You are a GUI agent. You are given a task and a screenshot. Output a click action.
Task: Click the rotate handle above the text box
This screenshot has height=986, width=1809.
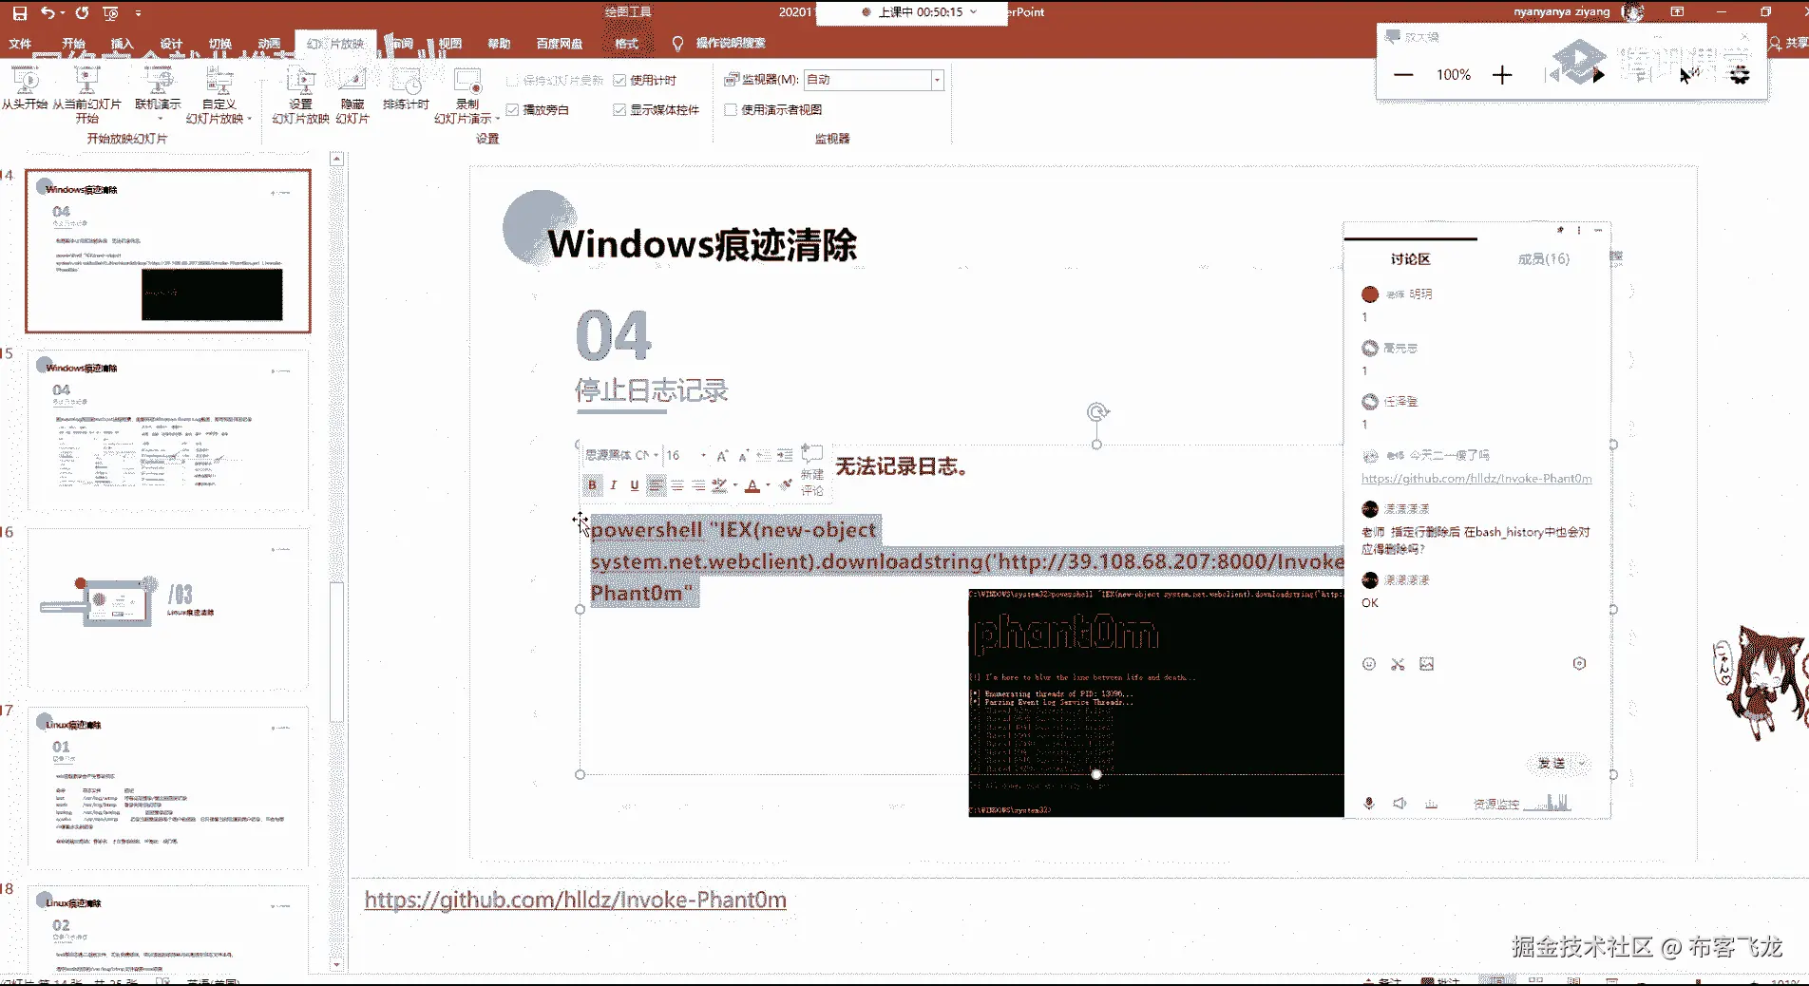pyautogui.click(x=1097, y=412)
